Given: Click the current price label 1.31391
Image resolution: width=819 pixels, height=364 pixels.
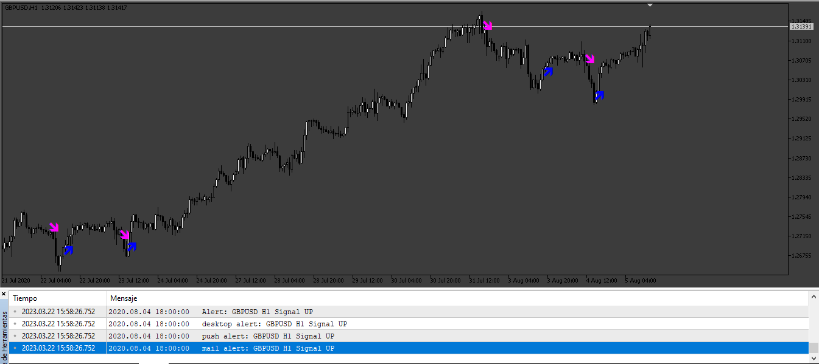Looking at the screenshot, I should pyautogui.click(x=801, y=26).
